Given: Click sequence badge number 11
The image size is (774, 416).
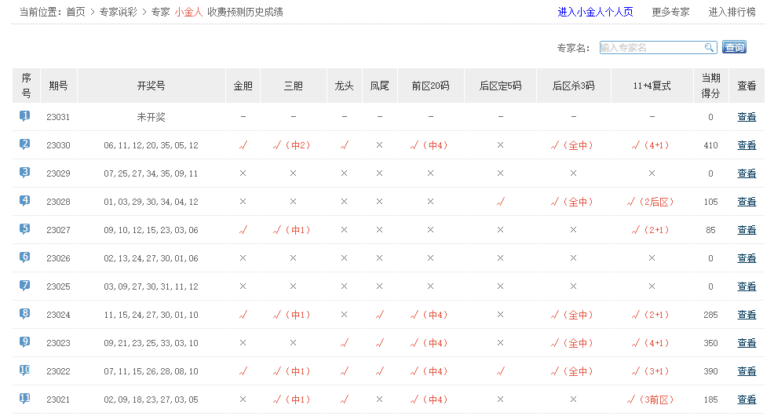Looking at the screenshot, I should click(25, 399).
